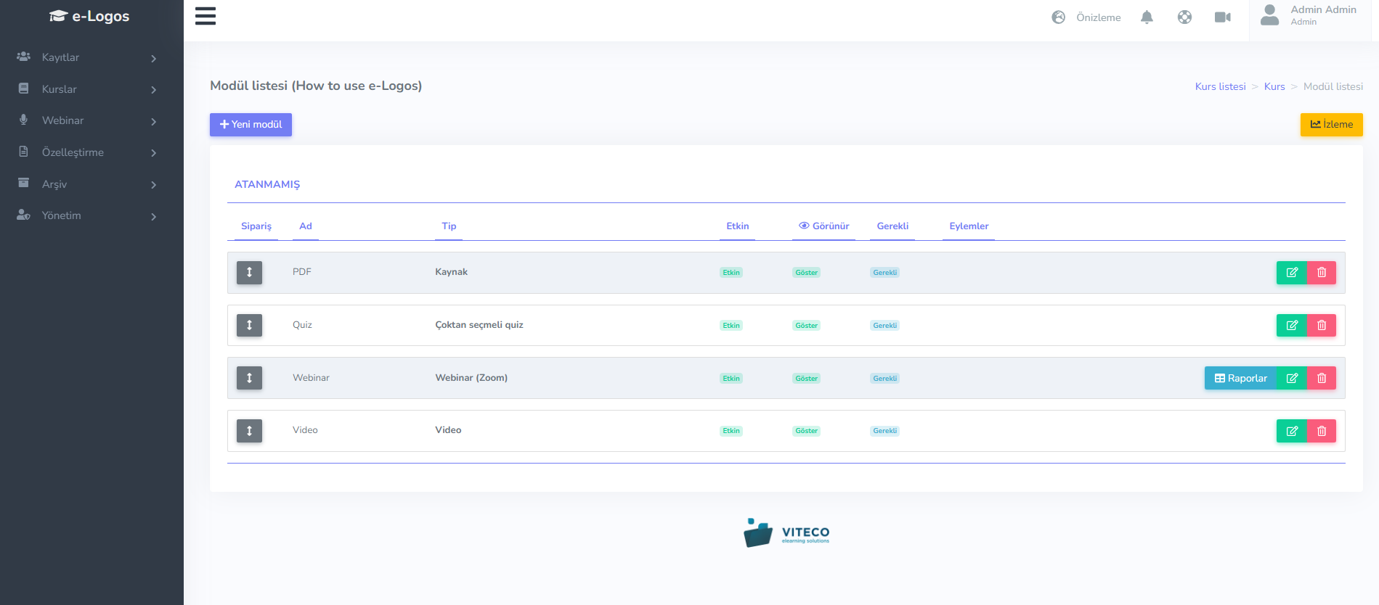Viewport: 1379px width, 605px height.
Task: Edit the PDF module
Action: [x=1291, y=273]
